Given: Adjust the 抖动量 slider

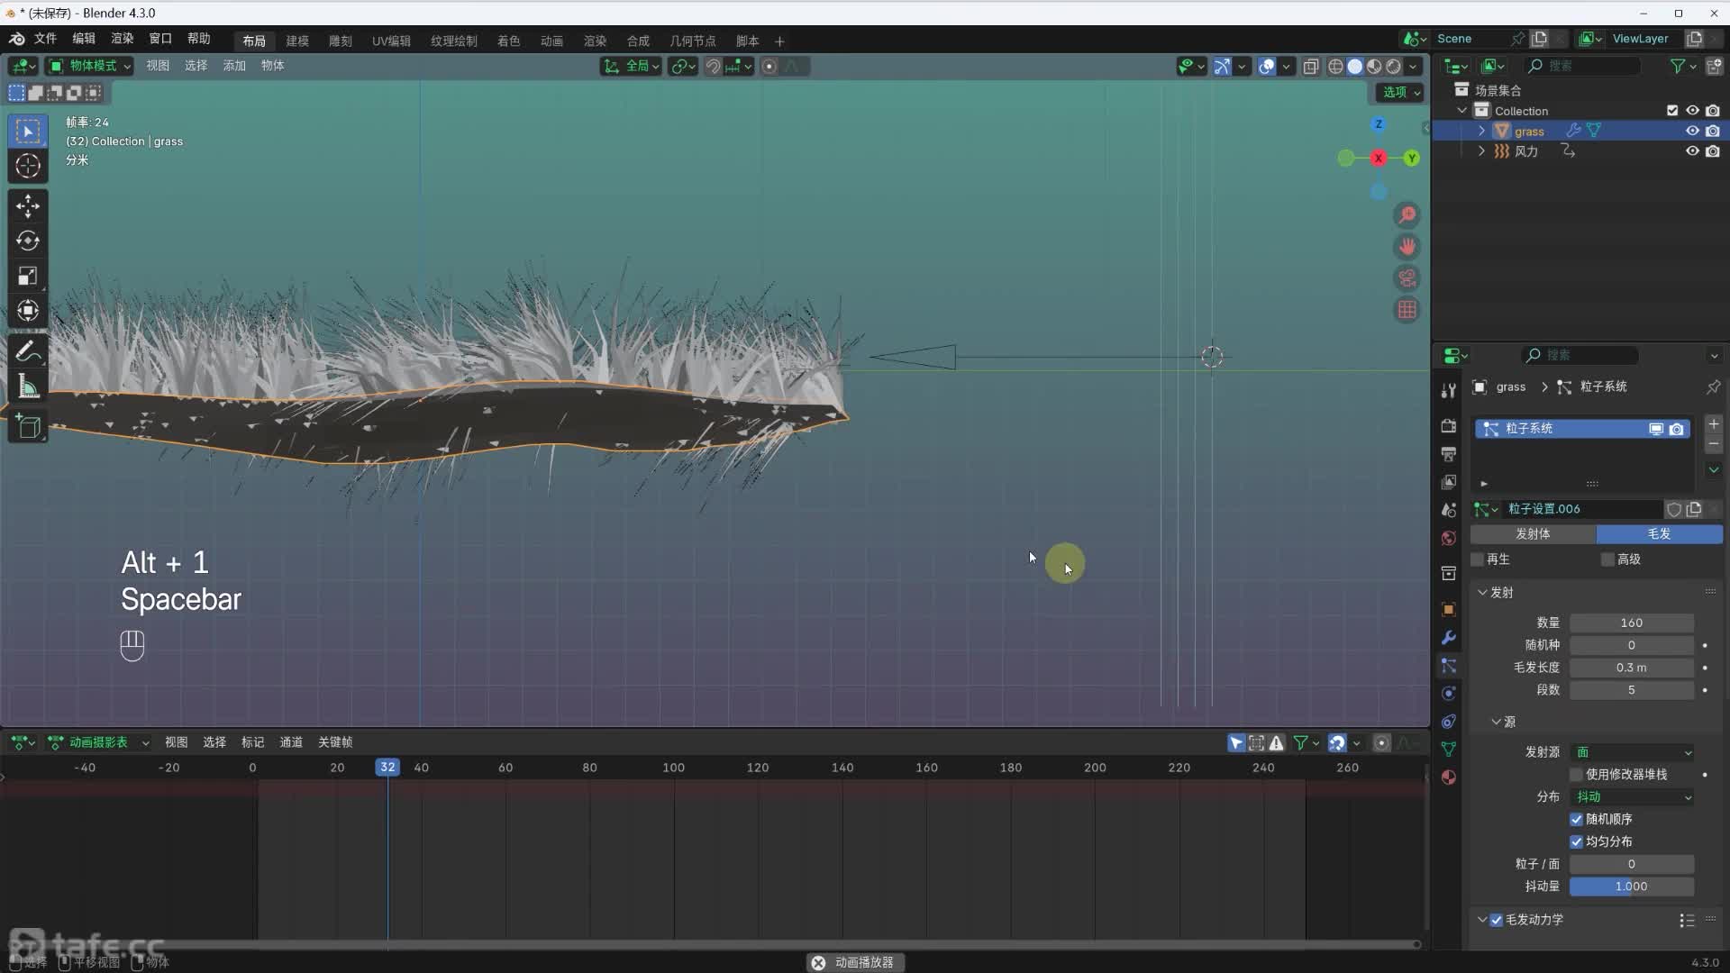Looking at the screenshot, I should [x=1631, y=887].
